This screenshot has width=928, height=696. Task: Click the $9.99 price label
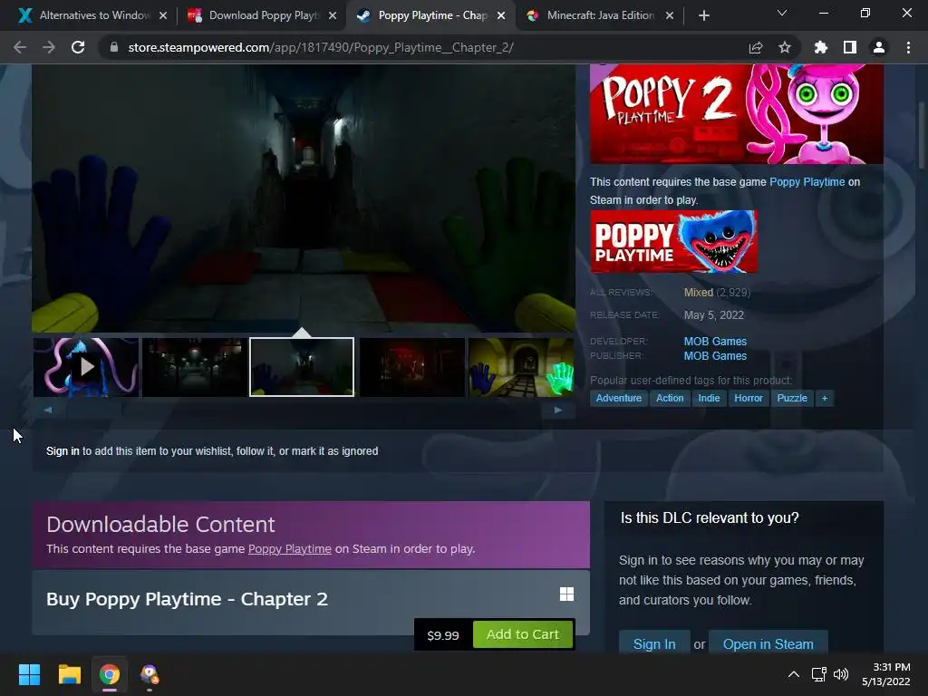point(442,635)
